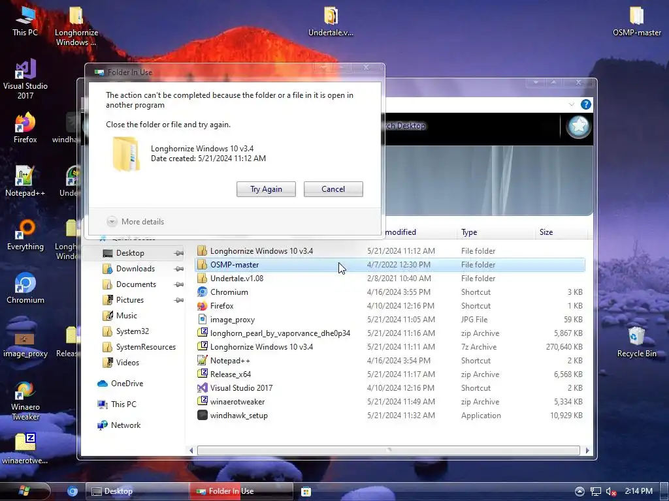
Task: Open Visual Studio 2017 desktop shortcut
Action: (x=25, y=79)
